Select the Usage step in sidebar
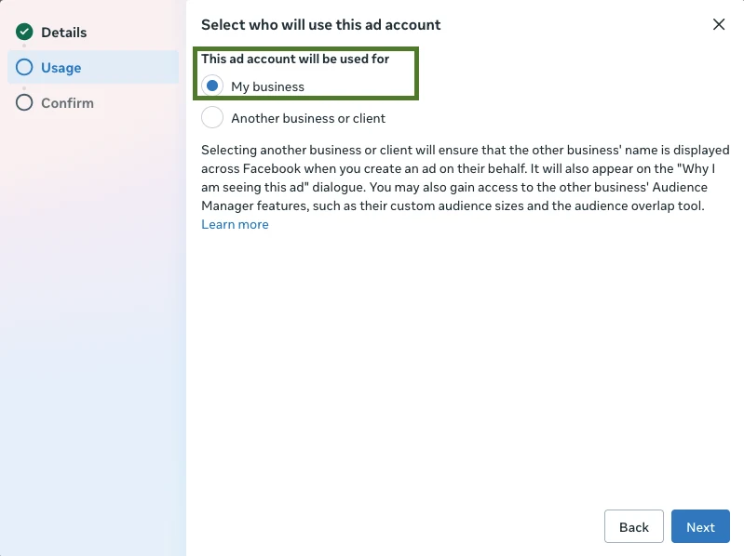 (x=93, y=67)
